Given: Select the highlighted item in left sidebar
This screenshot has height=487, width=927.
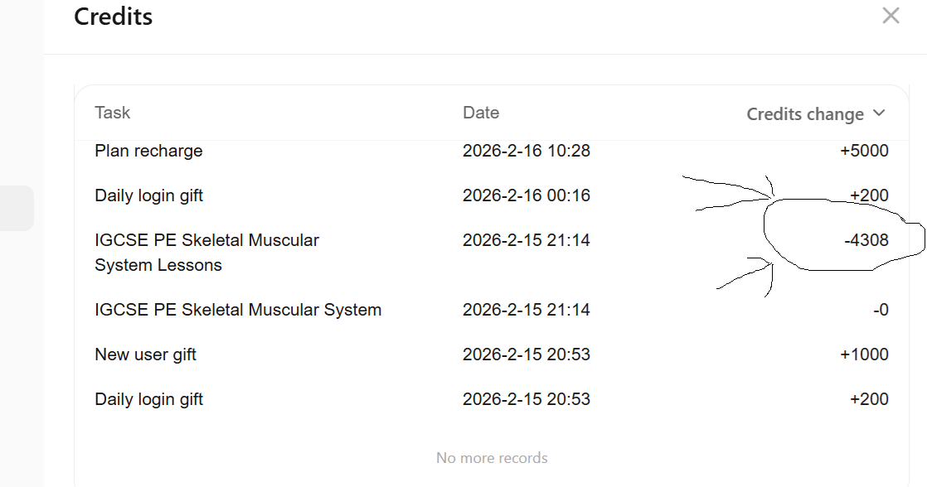Looking at the screenshot, I should click(17, 208).
